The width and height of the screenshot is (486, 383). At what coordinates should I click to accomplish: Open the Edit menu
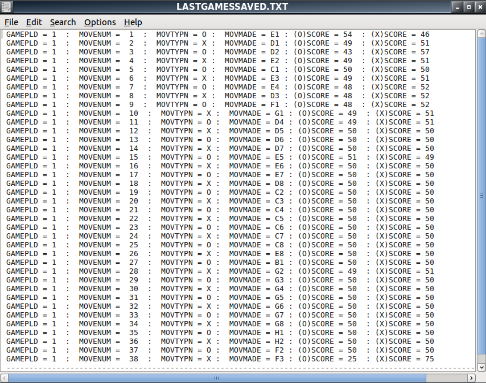click(x=34, y=22)
